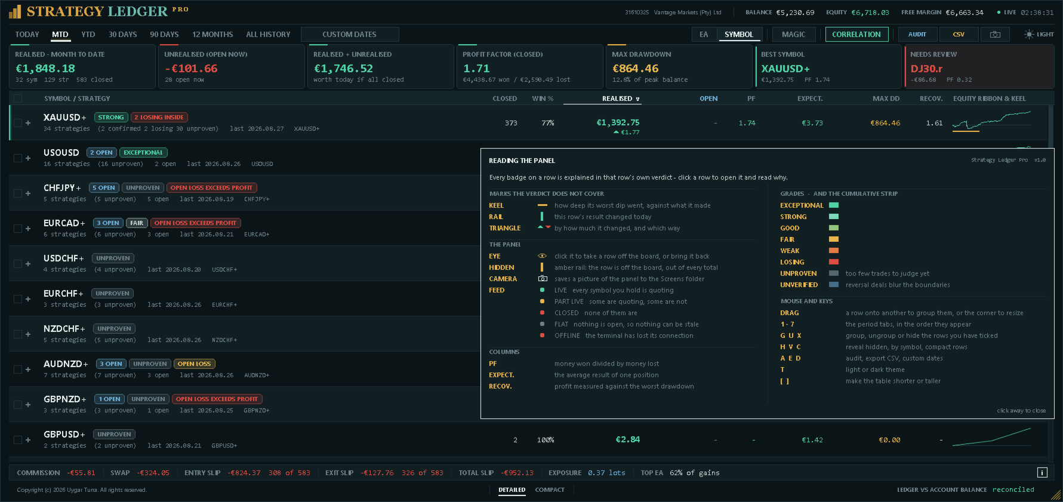The width and height of the screenshot is (1063, 502).
Task: Tick the select-all checkbox in the table header
Action: [x=18, y=98]
